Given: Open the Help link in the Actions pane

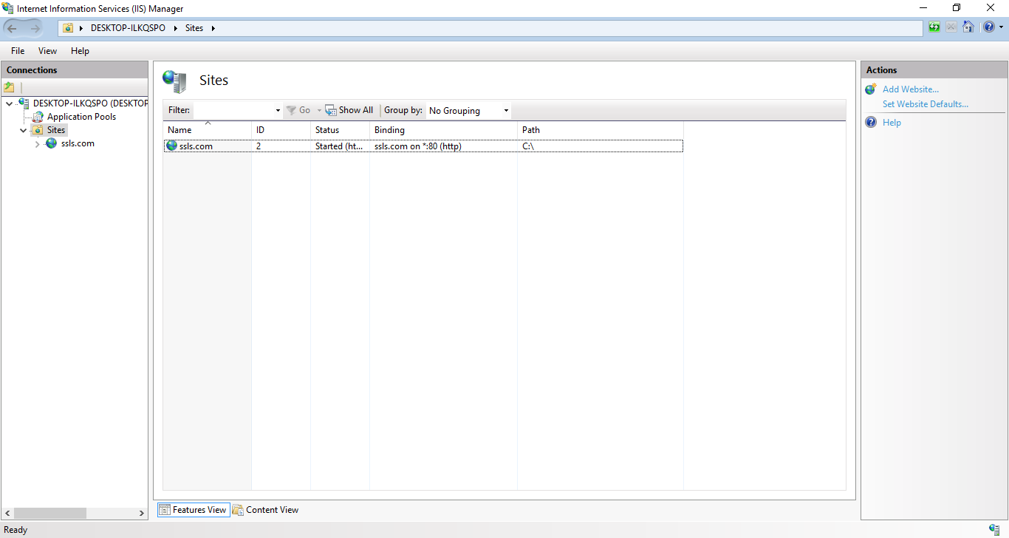Looking at the screenshot, I should point(892,123).
